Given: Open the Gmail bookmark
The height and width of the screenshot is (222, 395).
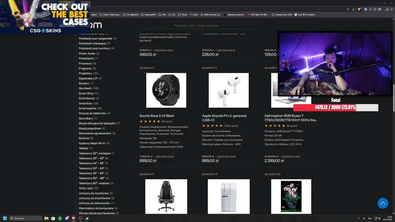Looking at the screenshot, I should [x=193, y=14].
